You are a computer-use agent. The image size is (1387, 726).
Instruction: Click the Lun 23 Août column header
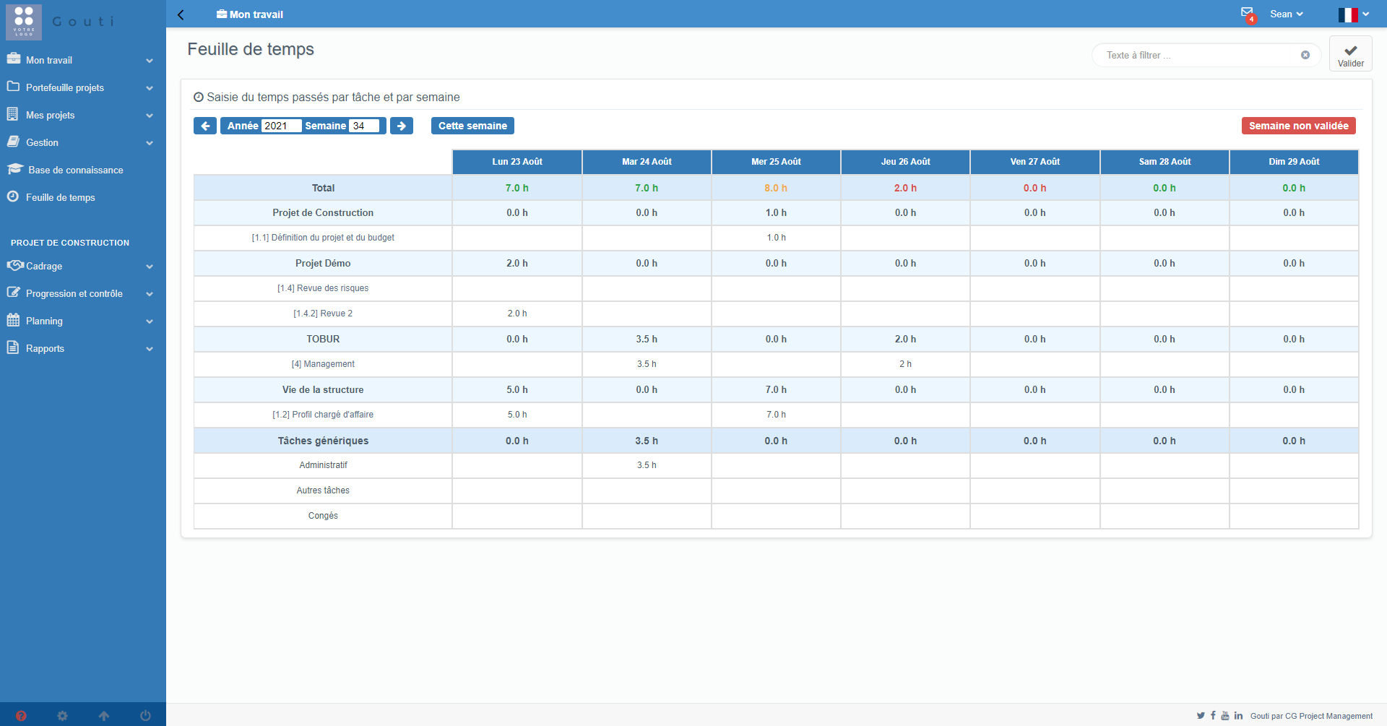(x=517, y=162)
